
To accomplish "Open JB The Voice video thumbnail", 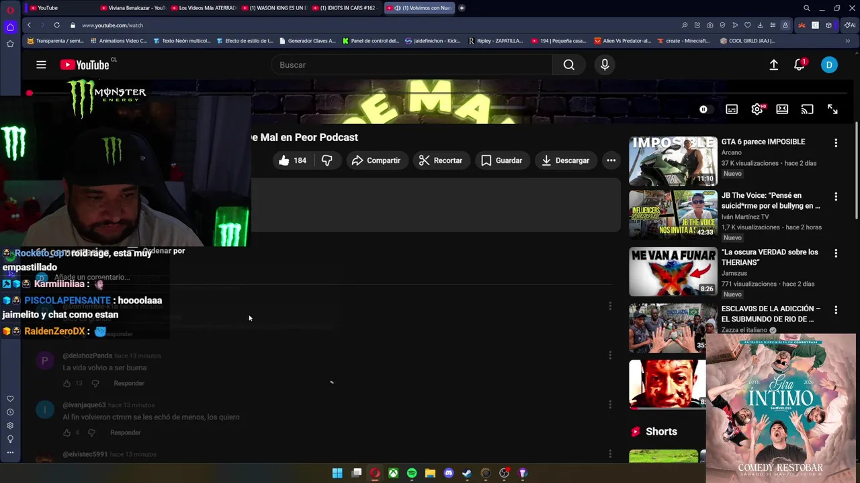I will point(673,215).
